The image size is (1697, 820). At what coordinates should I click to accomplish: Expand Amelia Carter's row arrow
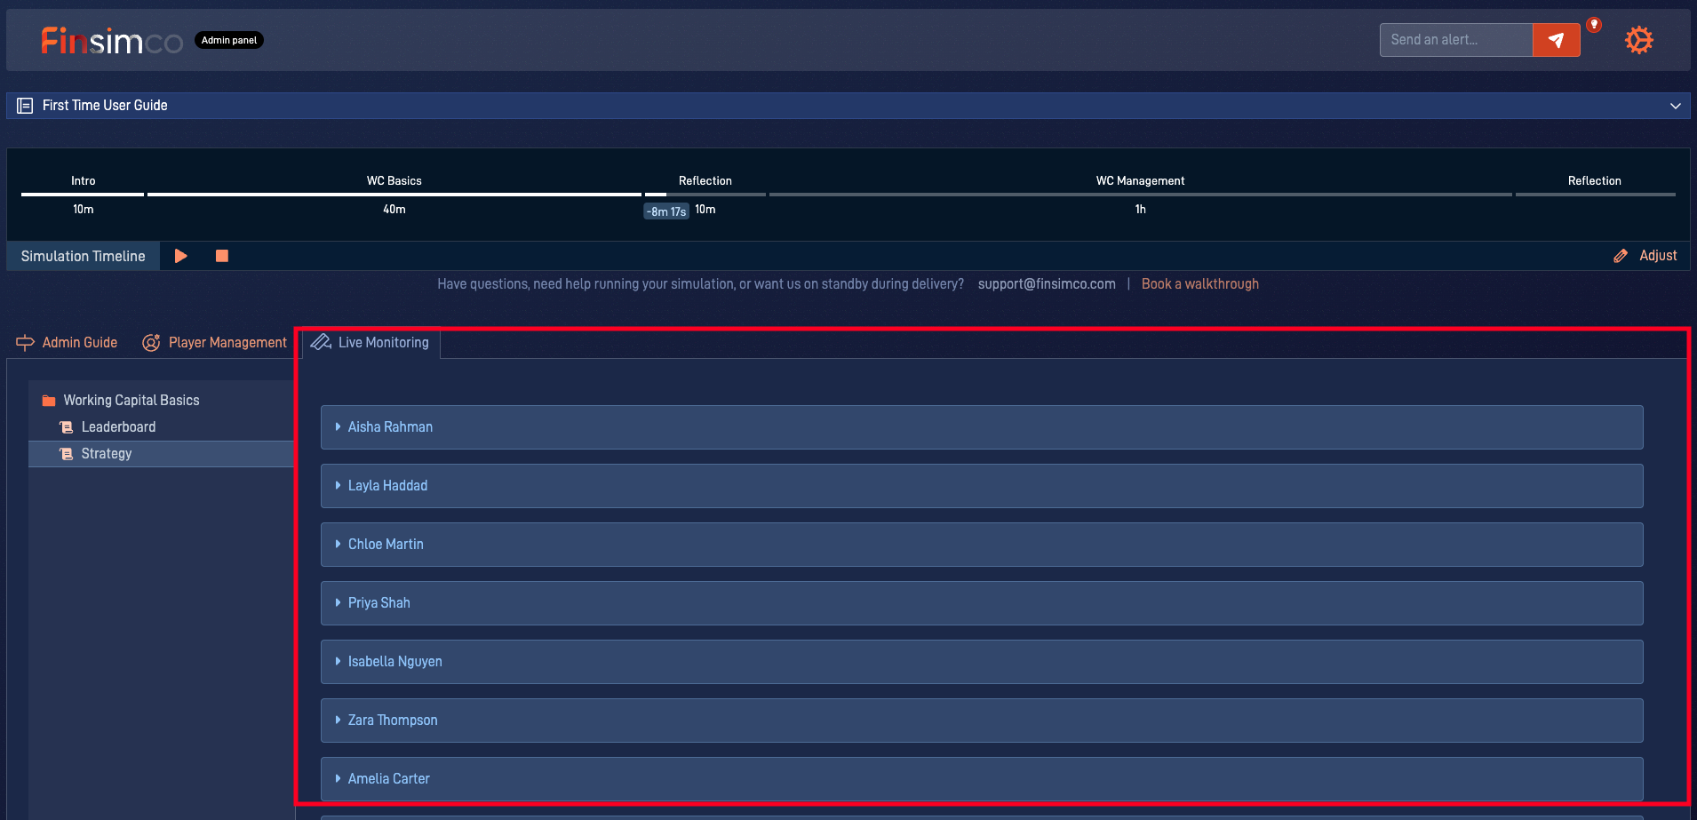pos(338,779)
